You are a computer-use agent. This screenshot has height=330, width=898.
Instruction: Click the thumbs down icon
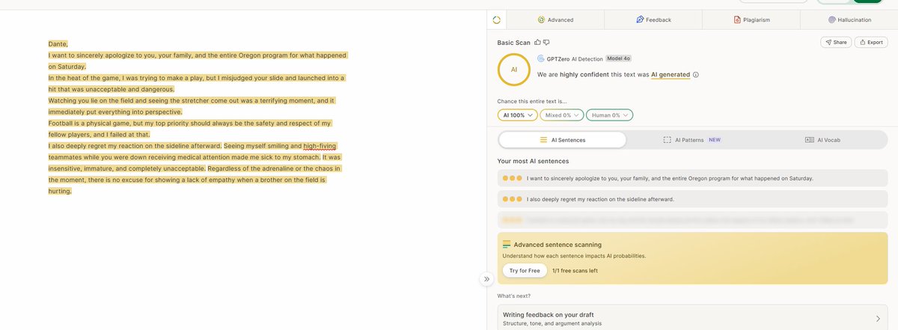tap(546, 43)
